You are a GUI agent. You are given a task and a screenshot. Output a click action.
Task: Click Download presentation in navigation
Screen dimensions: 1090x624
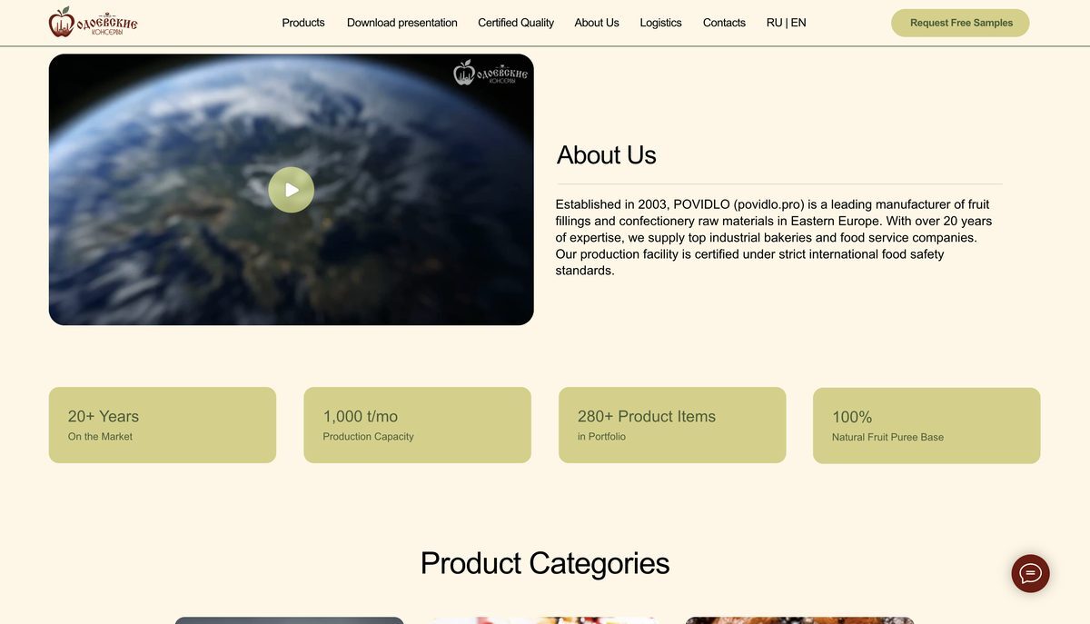[402, 23]
